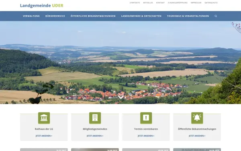Open the Bürgerservice menu
The image size is (241, 151).
coord(55,16)
